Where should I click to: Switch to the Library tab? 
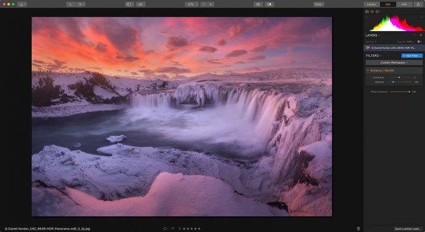tap(371, 4)
